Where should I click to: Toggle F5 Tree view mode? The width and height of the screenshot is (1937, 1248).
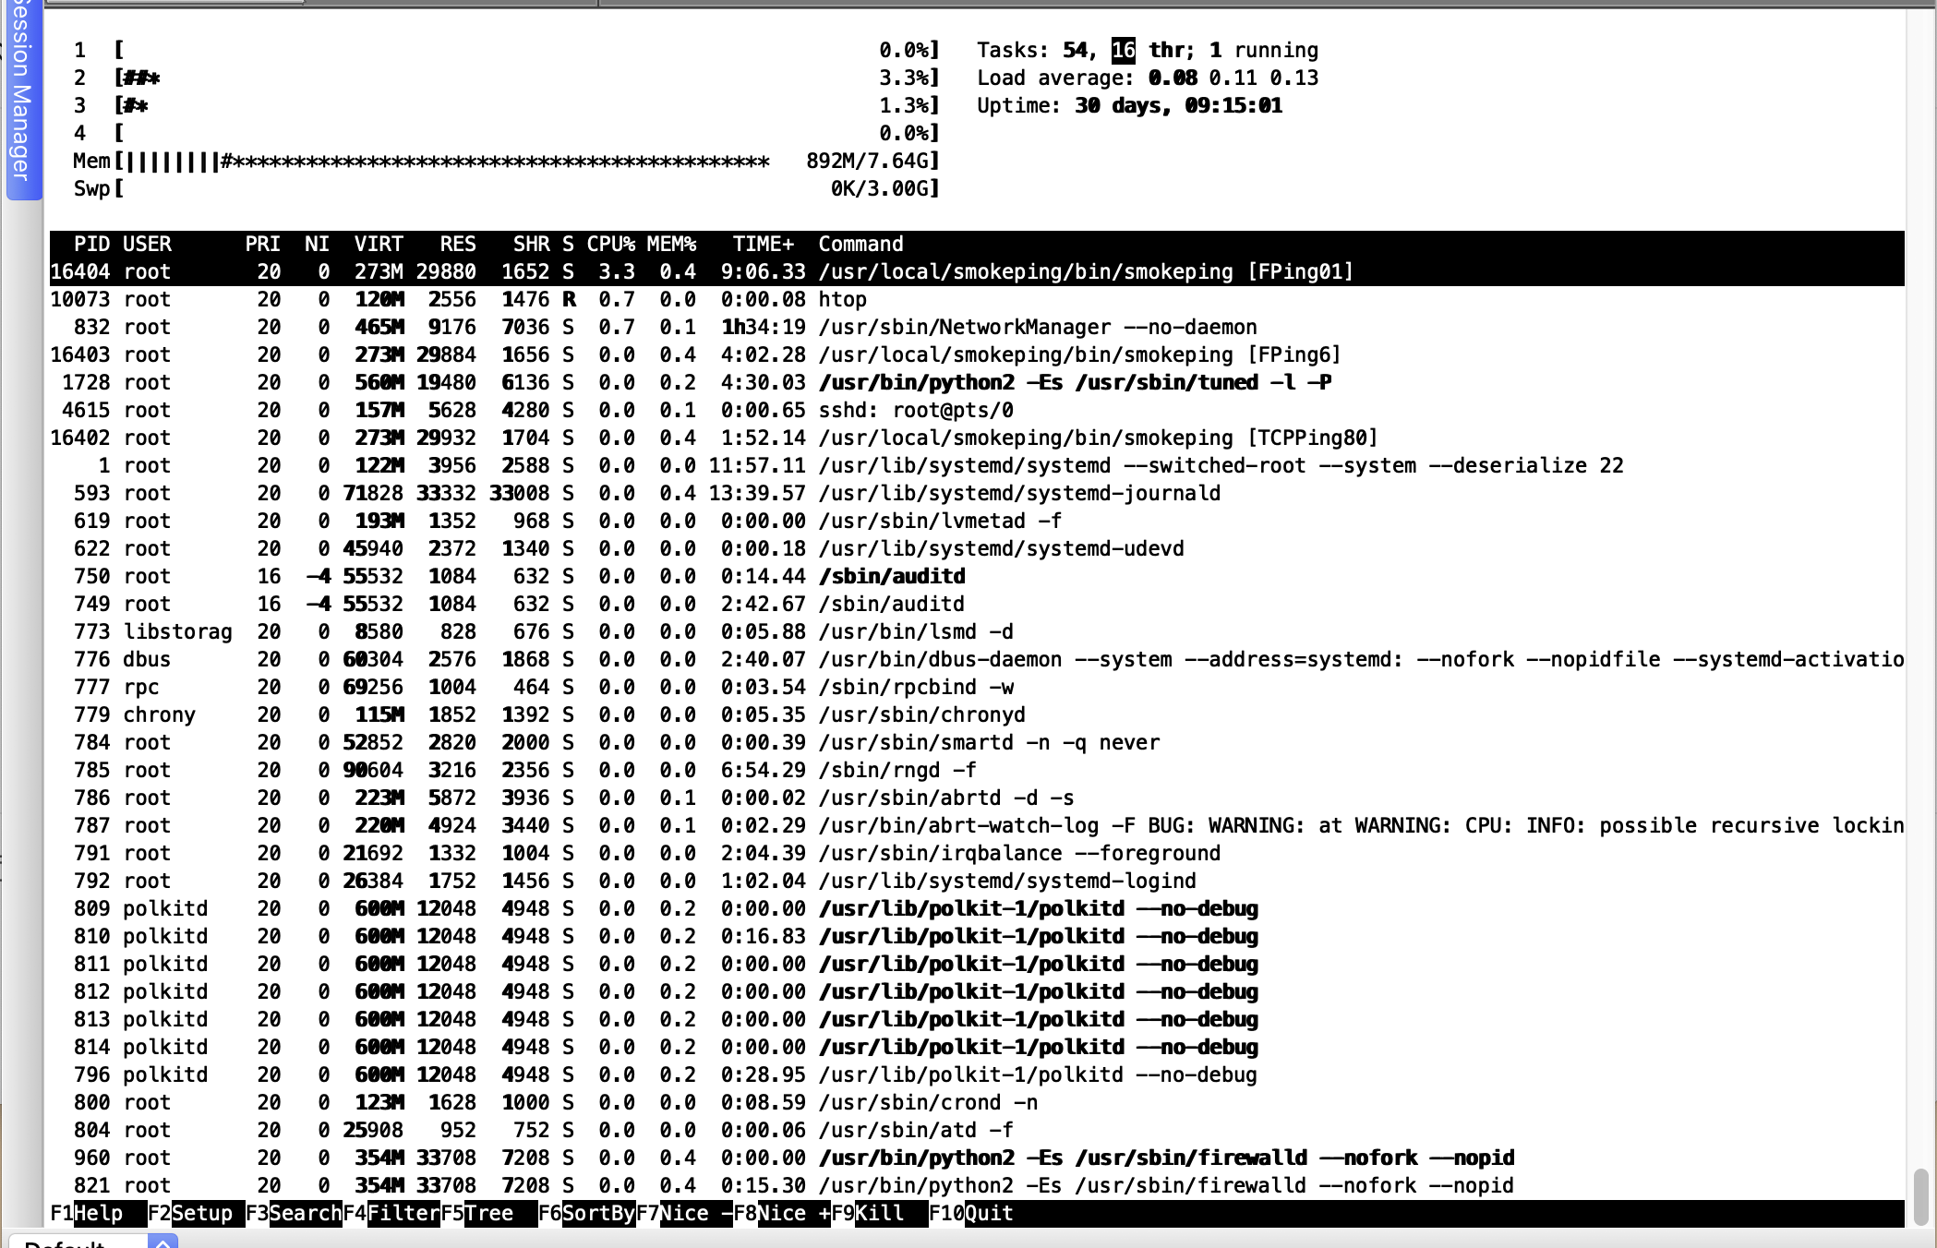point(487,1213)
